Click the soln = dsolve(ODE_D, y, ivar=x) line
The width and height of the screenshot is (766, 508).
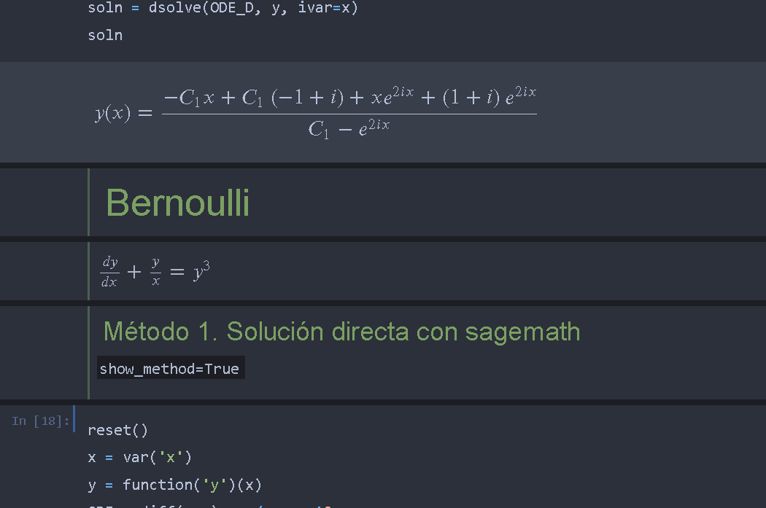[x=223, y=8]
